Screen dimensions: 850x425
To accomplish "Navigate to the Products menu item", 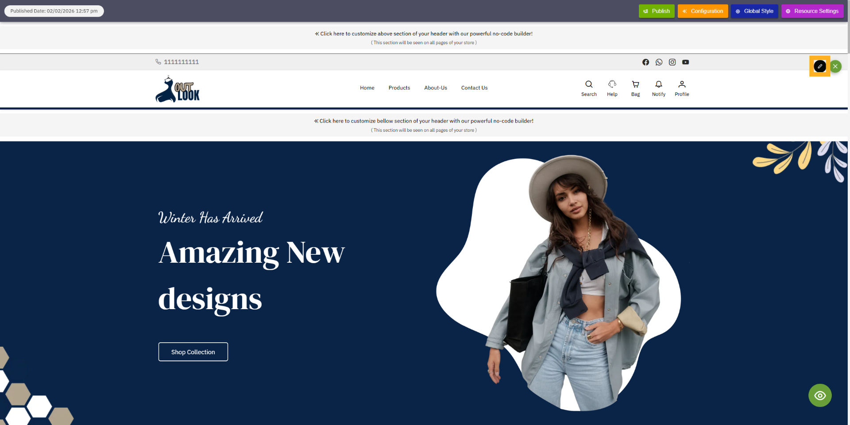I will click(x=399, y=88).
